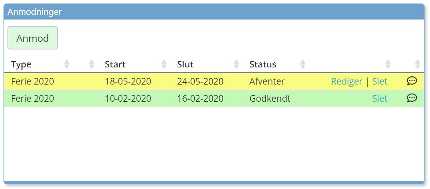
Task: Click sort arrows above the Rediger/Slet column
Action: pyautogui.click(x=388, y=64)
